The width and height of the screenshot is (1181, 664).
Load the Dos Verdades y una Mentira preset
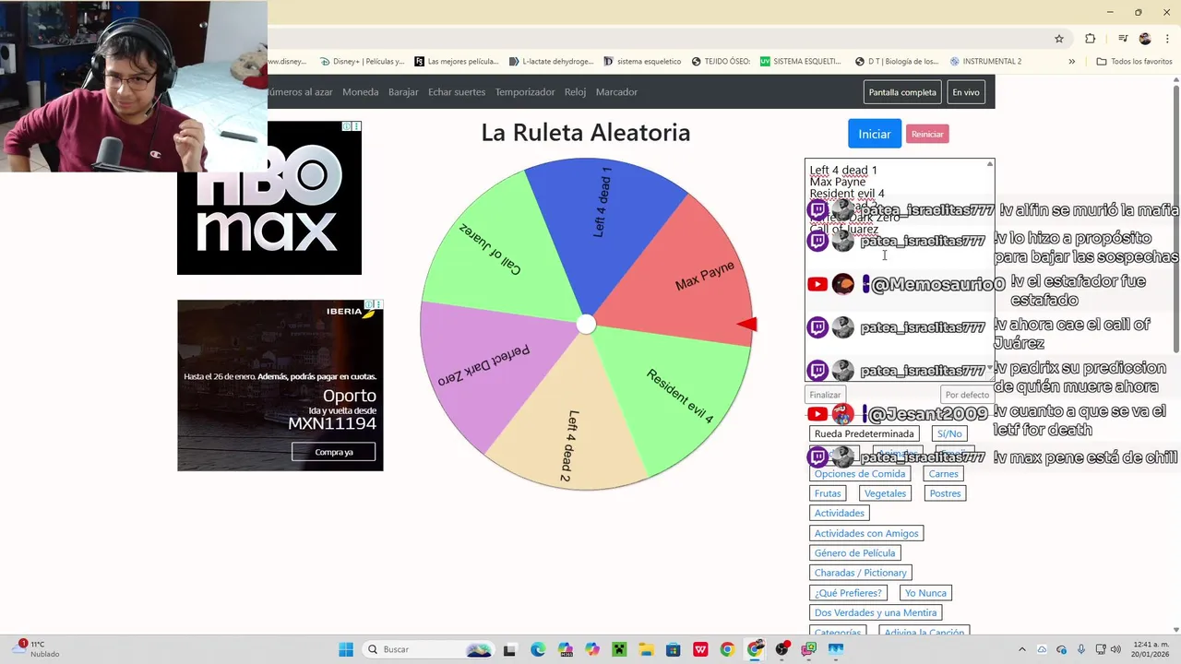876,612
